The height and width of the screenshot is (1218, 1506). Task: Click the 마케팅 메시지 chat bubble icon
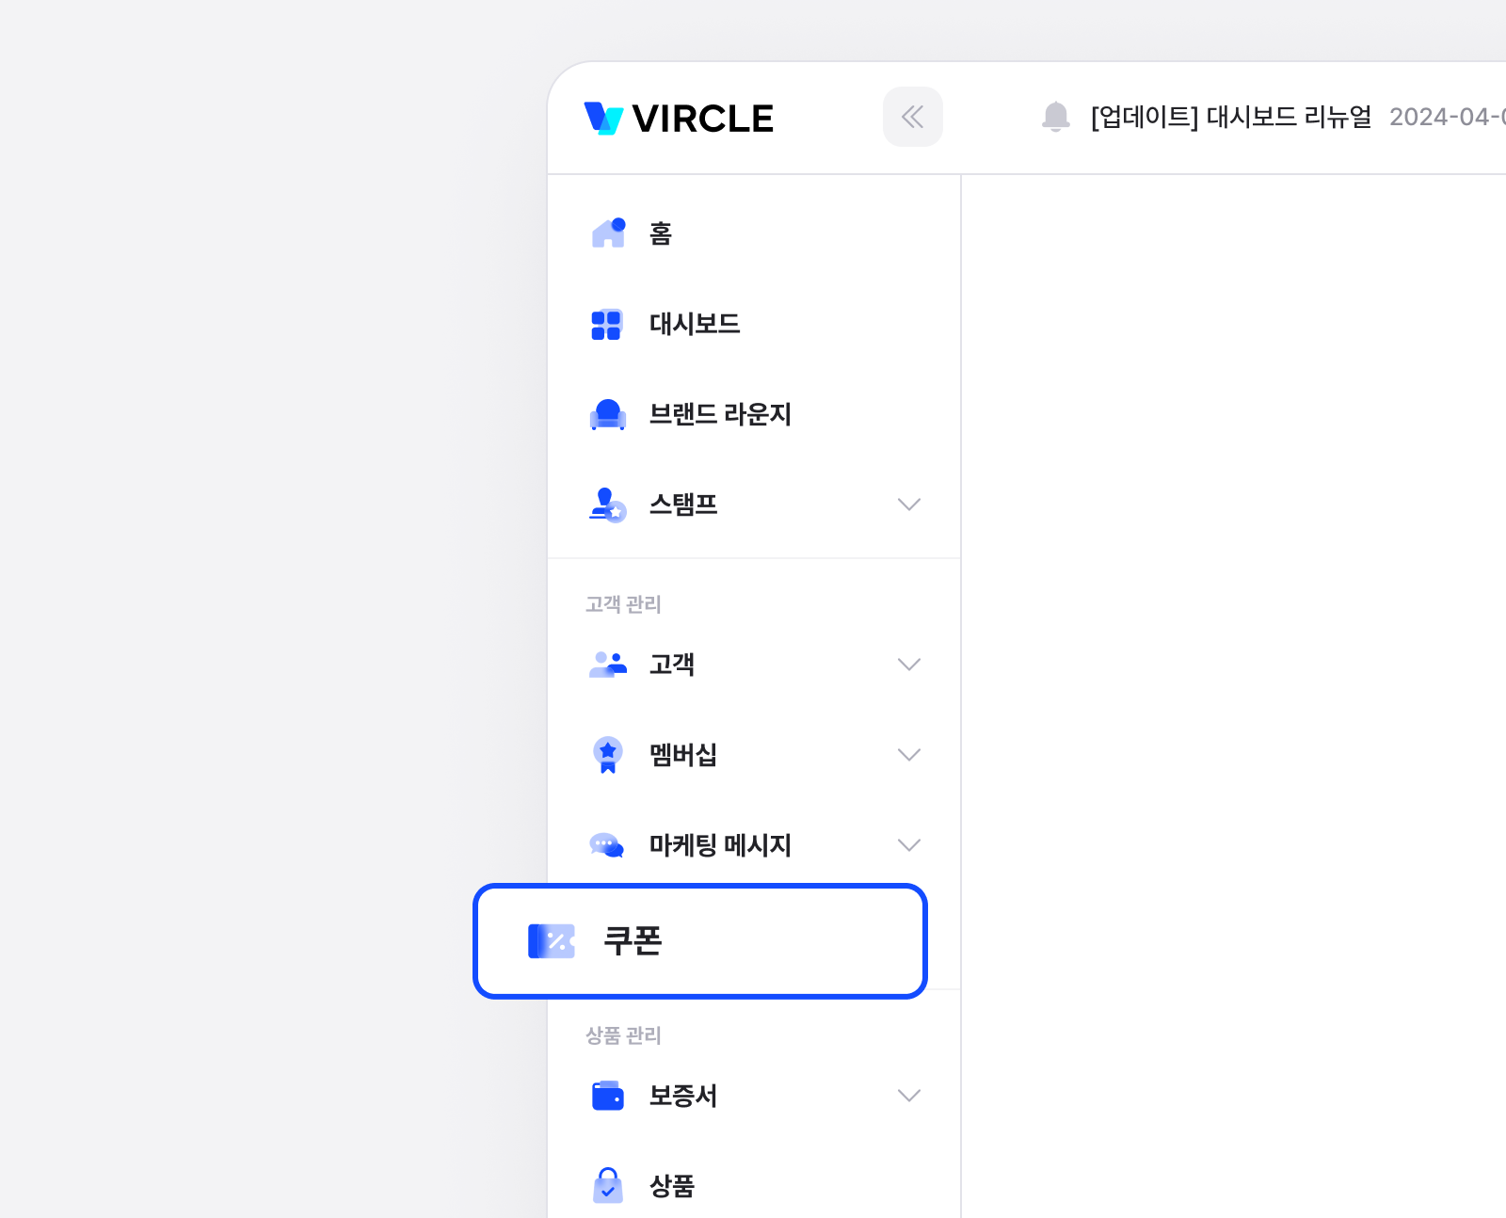coord(608,845)
